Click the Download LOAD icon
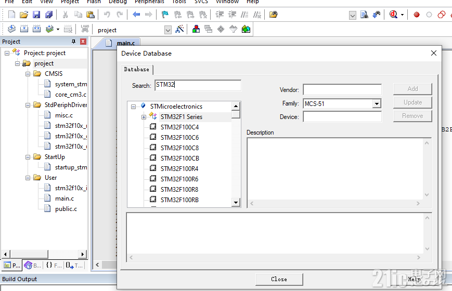 tap(85, 29)
